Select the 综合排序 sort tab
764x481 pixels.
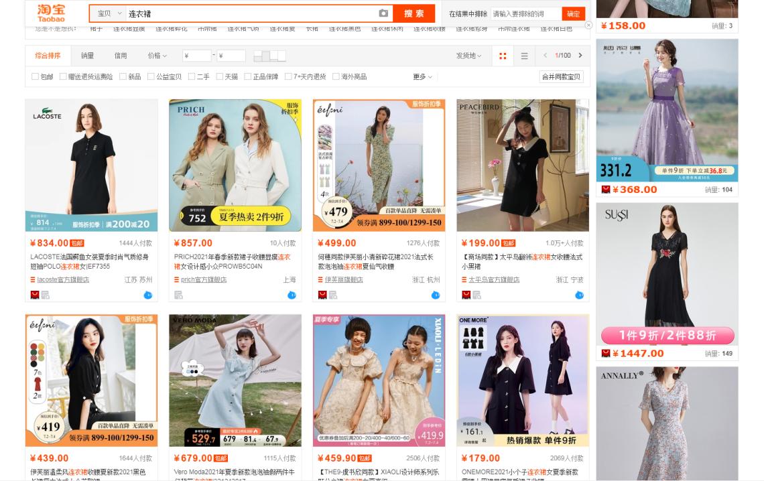click(48, 56)
